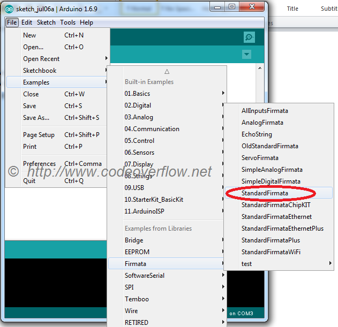Expand 10.StarterKit_BasicKit examples
This screenshot has width=338, height=327.
[x=167, y=200]
